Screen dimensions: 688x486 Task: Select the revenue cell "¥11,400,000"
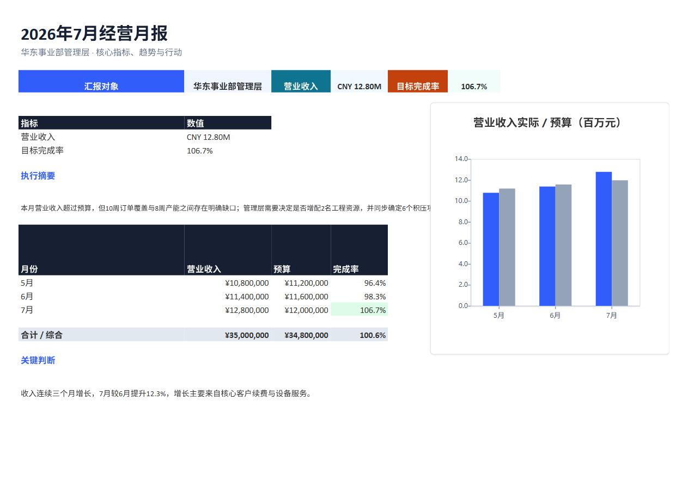[x=228, y=297]
